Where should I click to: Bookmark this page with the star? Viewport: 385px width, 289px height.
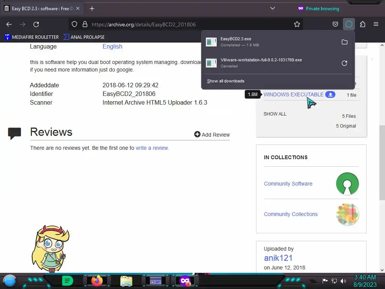tap(297, 24)
